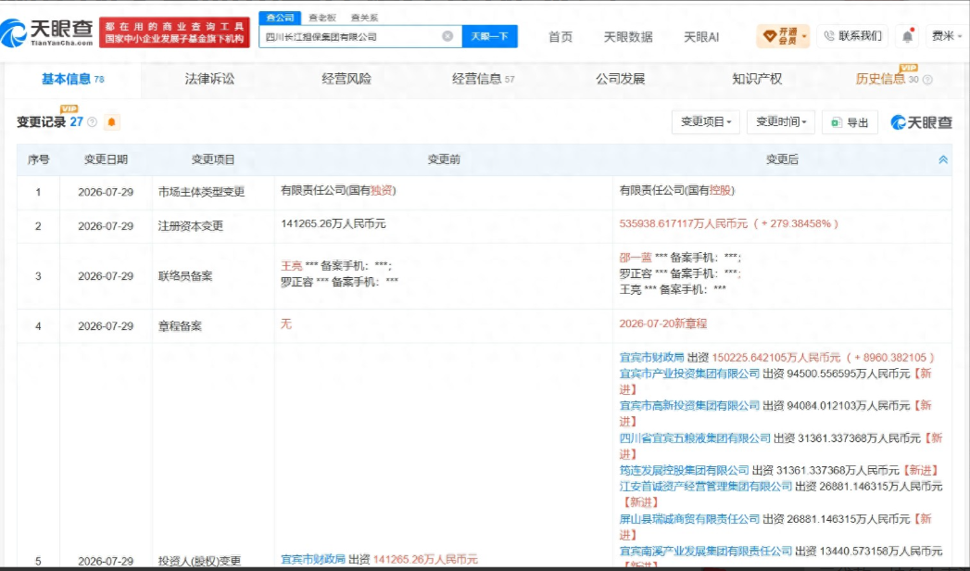
Task: Click the name 邵一蓥 in the 变更后 column
Action: [x=636, y=258]
